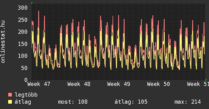The image size is (209, 109).
Task: Click the red legtöbb legend swatch
Action: 10,95
